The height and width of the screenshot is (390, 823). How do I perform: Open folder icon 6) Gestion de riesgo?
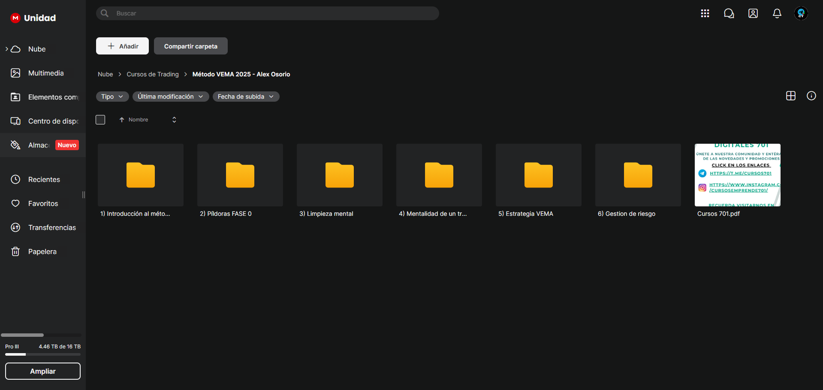click(x=638, y=175)
